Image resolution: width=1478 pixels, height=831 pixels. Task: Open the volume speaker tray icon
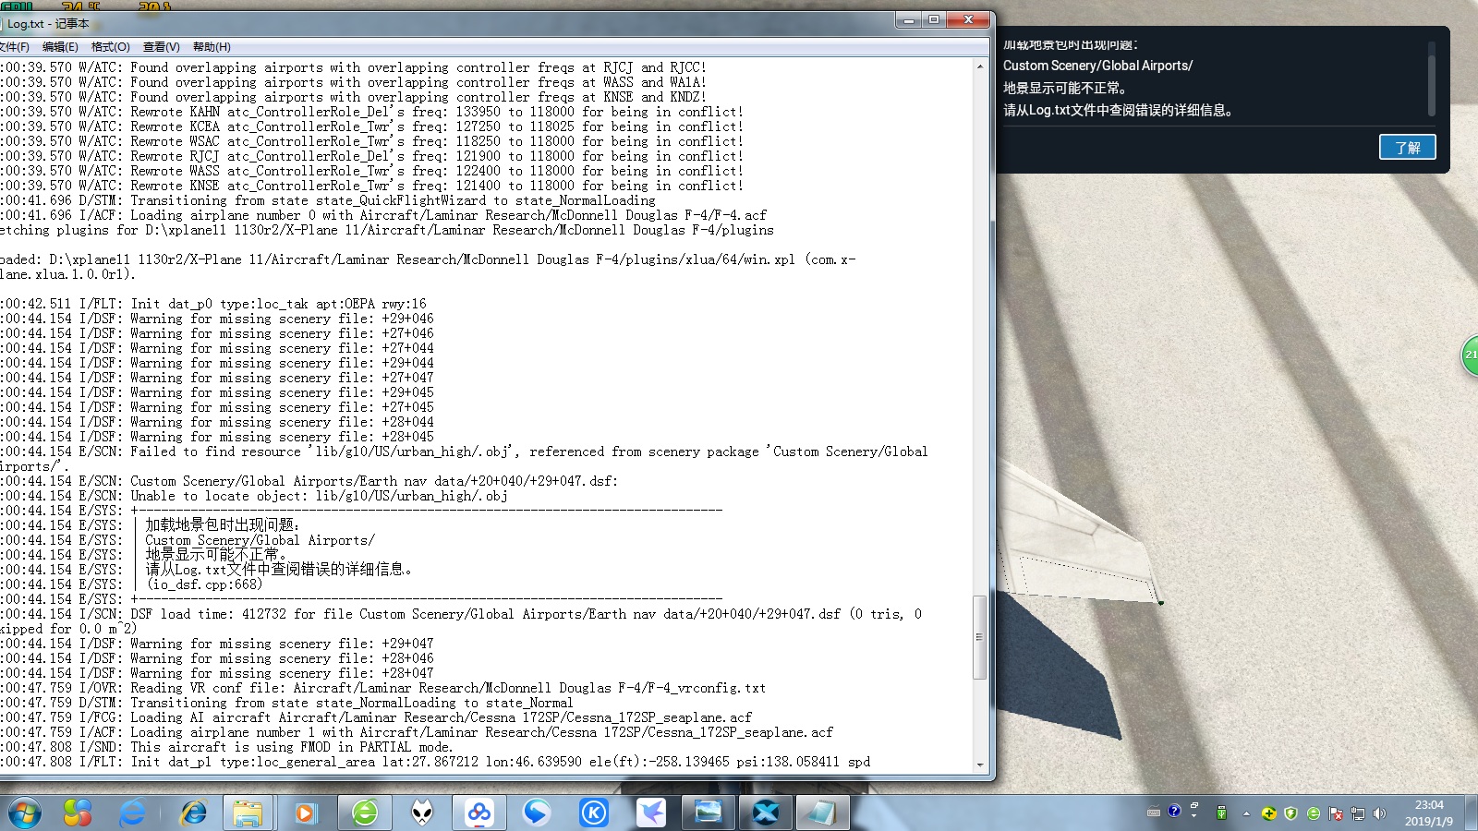point(1380,813)
